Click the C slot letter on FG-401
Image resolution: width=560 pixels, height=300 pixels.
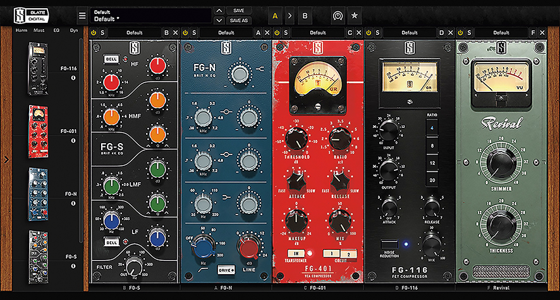(x=350, y=33)
